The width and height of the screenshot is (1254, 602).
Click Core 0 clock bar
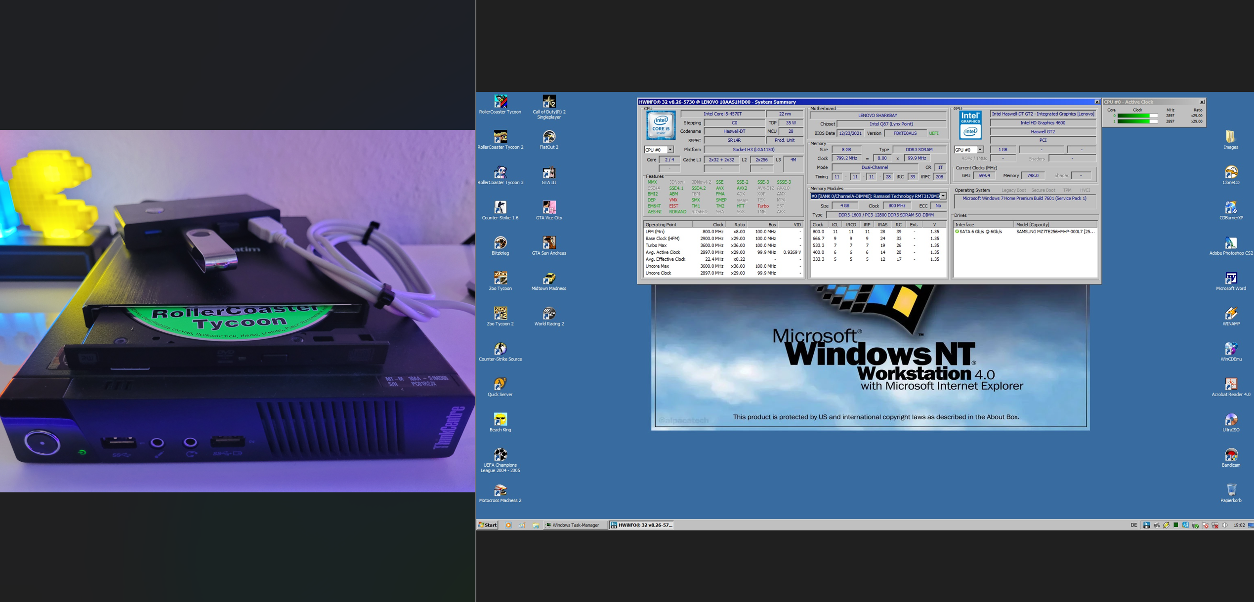(1137, 116)
